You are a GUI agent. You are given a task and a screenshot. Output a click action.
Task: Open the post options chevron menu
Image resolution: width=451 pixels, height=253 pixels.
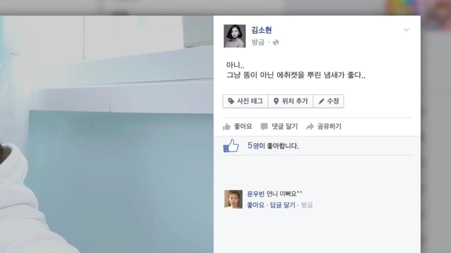[406, 30]
